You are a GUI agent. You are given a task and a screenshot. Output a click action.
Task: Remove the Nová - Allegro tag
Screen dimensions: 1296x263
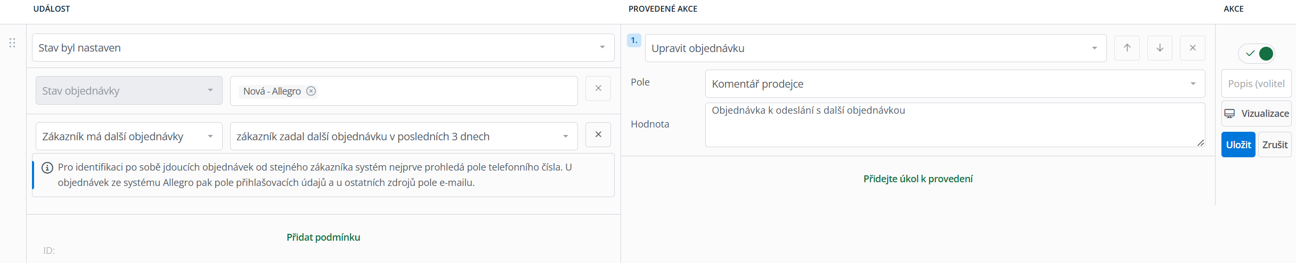tap(311, 91)
